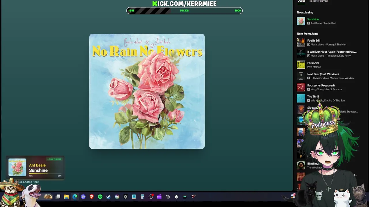Click Ant Beale in now playing widget
The width and height of the screenshot is (369, 207).
tap(37, 165)
